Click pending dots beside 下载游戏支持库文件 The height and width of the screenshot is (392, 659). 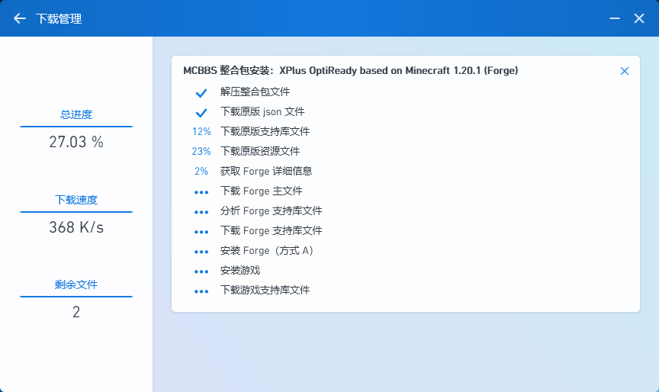(x=201, y=291)
